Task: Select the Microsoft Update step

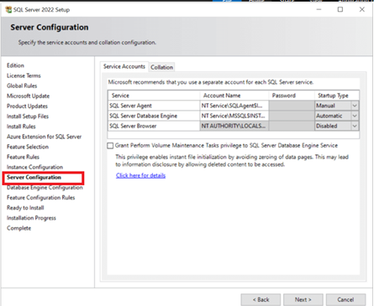Action: [x=28, y=96]
